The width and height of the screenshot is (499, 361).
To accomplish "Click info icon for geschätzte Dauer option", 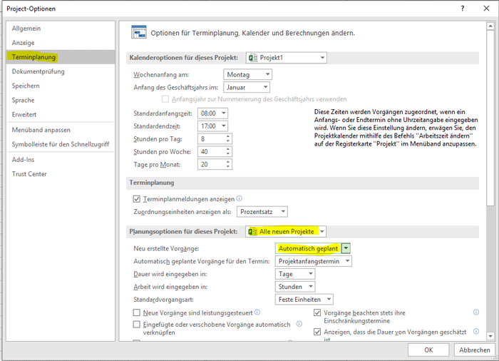I will [x=476, y=332].
